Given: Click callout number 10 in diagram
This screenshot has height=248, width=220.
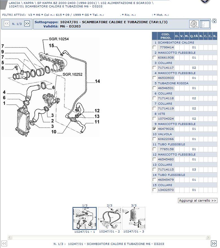Looking at the screenshot, I should 54,131.
